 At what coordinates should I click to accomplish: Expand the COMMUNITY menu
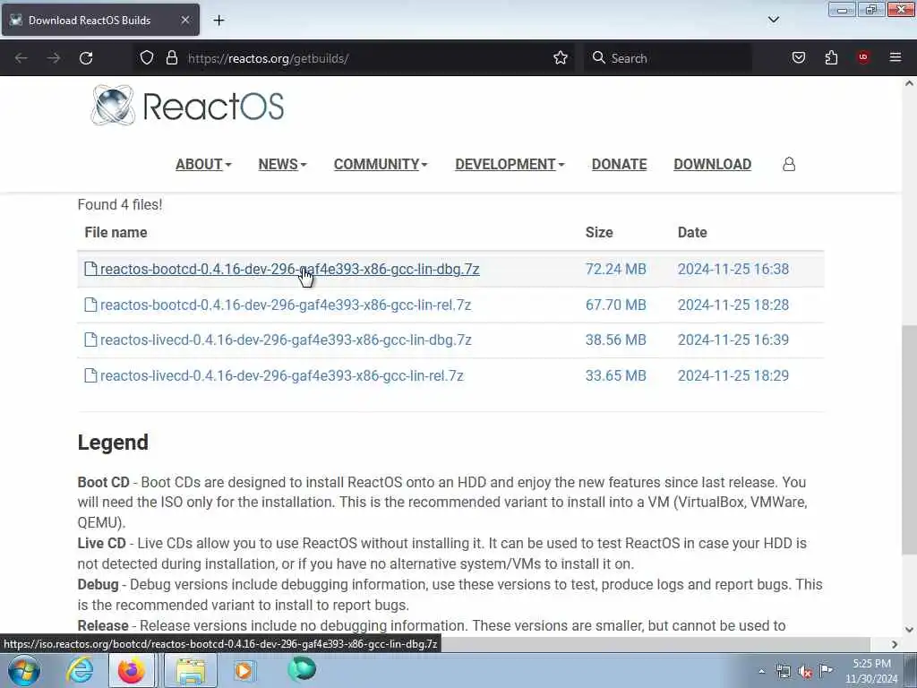coord(381,165)
